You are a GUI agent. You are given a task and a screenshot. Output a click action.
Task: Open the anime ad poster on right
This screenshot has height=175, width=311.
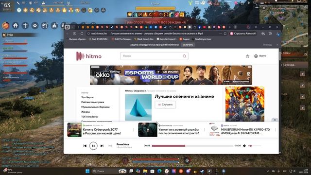tap(245, 104)
